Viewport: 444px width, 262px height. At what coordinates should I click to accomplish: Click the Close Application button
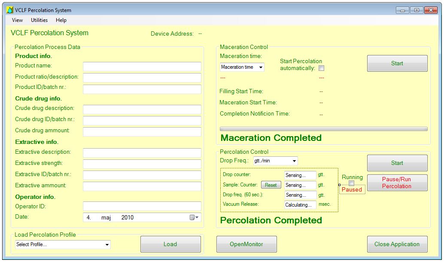[x=397, y=244]
